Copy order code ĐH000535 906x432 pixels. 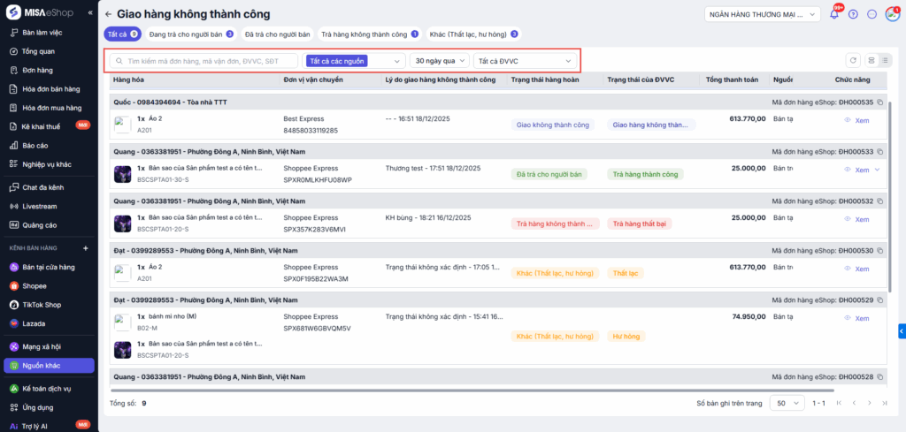click(879, 102)
